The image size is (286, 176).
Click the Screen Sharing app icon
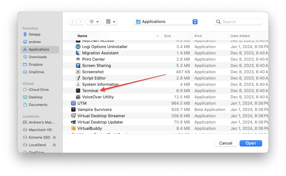[78, 65]
